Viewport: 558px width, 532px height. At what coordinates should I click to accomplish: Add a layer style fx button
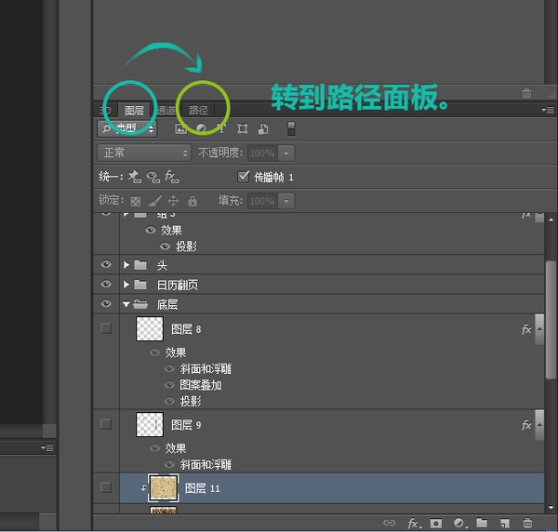tap(414, 523)
